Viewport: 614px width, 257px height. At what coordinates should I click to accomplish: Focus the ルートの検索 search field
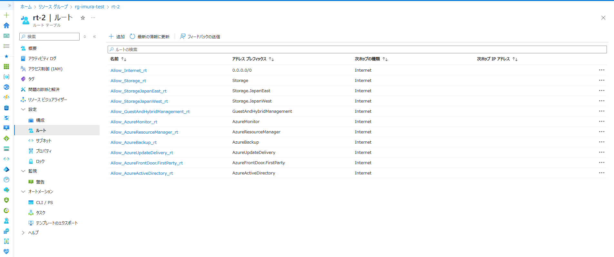[x=357, y=49]
